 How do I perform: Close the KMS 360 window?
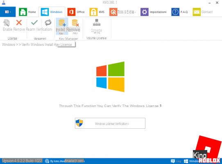click(217, 2)
